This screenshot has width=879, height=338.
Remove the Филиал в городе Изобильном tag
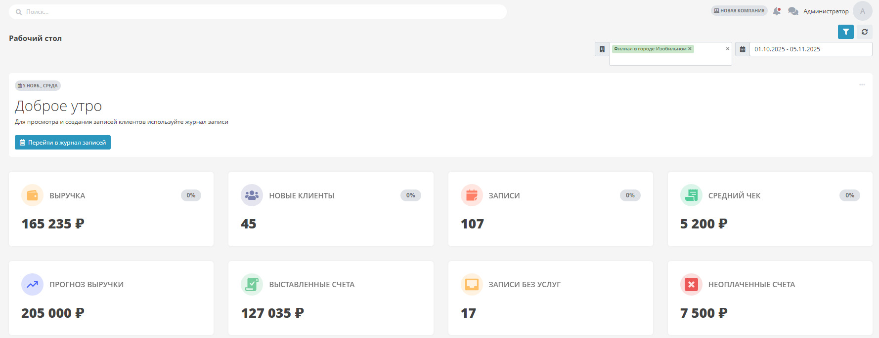point(690,49)
